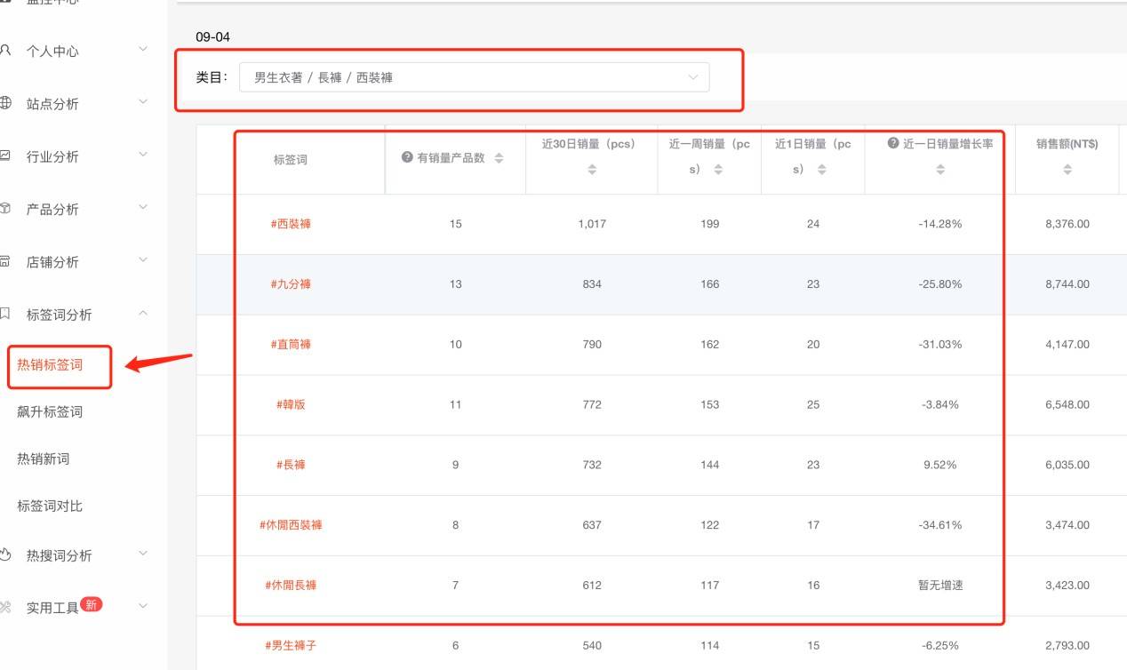Sort by 近1日销量 column

pos(821,169)
